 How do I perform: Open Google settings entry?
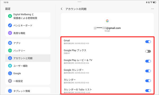pyautogui.click(x=28, y=73)
